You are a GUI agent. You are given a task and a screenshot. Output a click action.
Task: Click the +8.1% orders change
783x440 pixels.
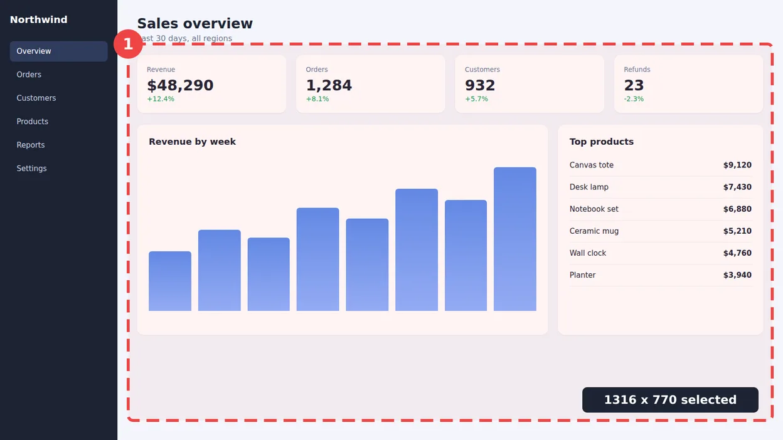pos(317,99)
